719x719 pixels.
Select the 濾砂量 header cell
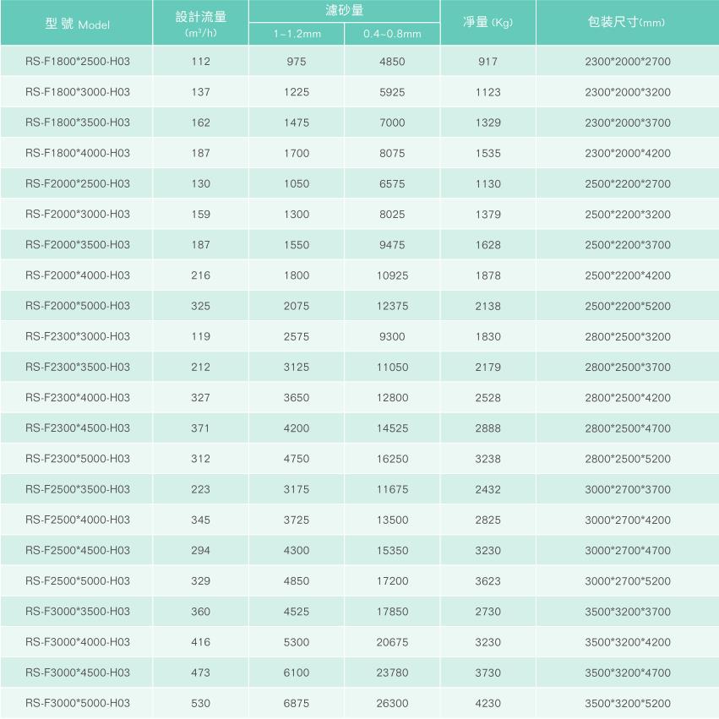click(x=345, y=10)
